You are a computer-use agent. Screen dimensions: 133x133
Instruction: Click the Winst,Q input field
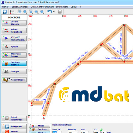72,132
